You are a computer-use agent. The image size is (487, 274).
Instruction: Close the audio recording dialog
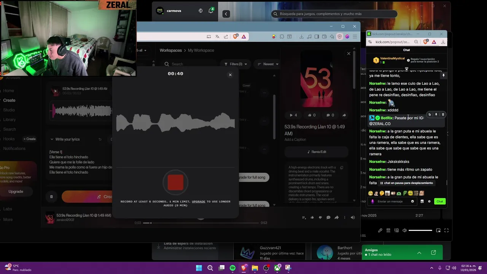(230, 75)
